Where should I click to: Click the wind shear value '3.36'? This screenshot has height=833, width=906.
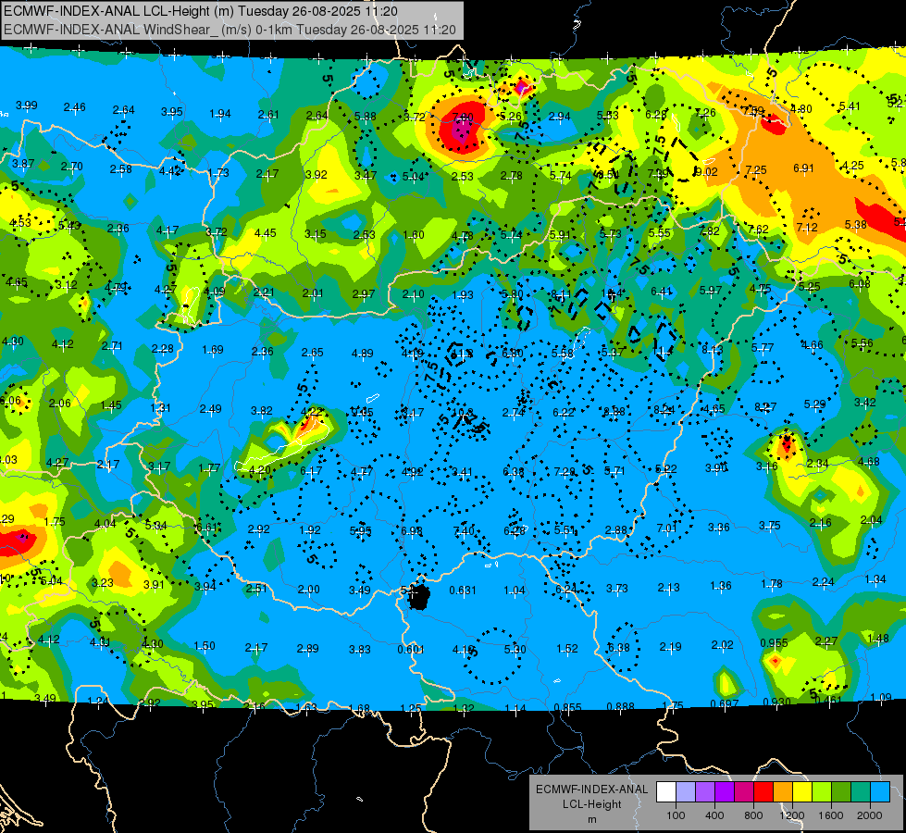coord(719,528)
